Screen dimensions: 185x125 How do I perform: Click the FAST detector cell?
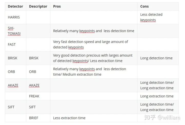(12, 44)
